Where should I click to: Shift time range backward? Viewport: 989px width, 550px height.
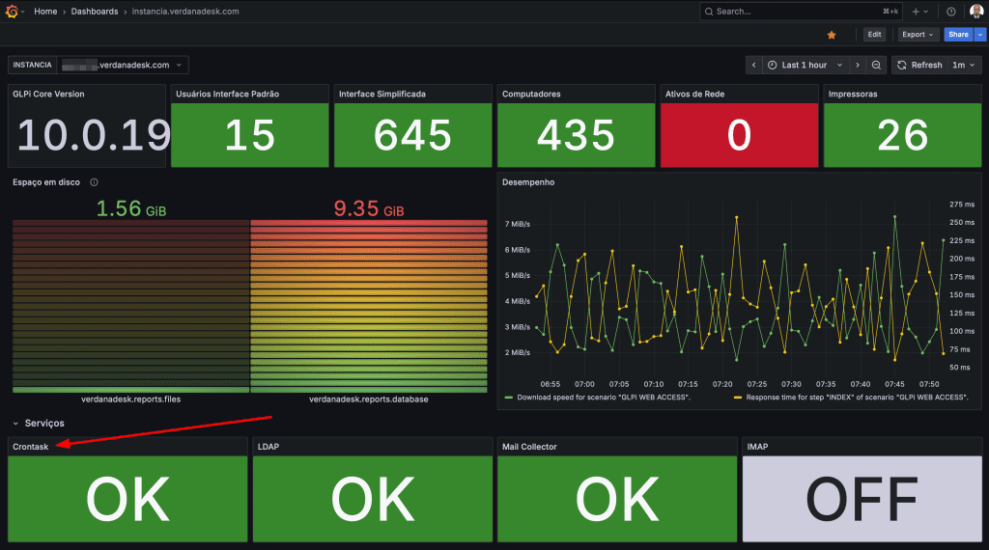coord(753,65)
